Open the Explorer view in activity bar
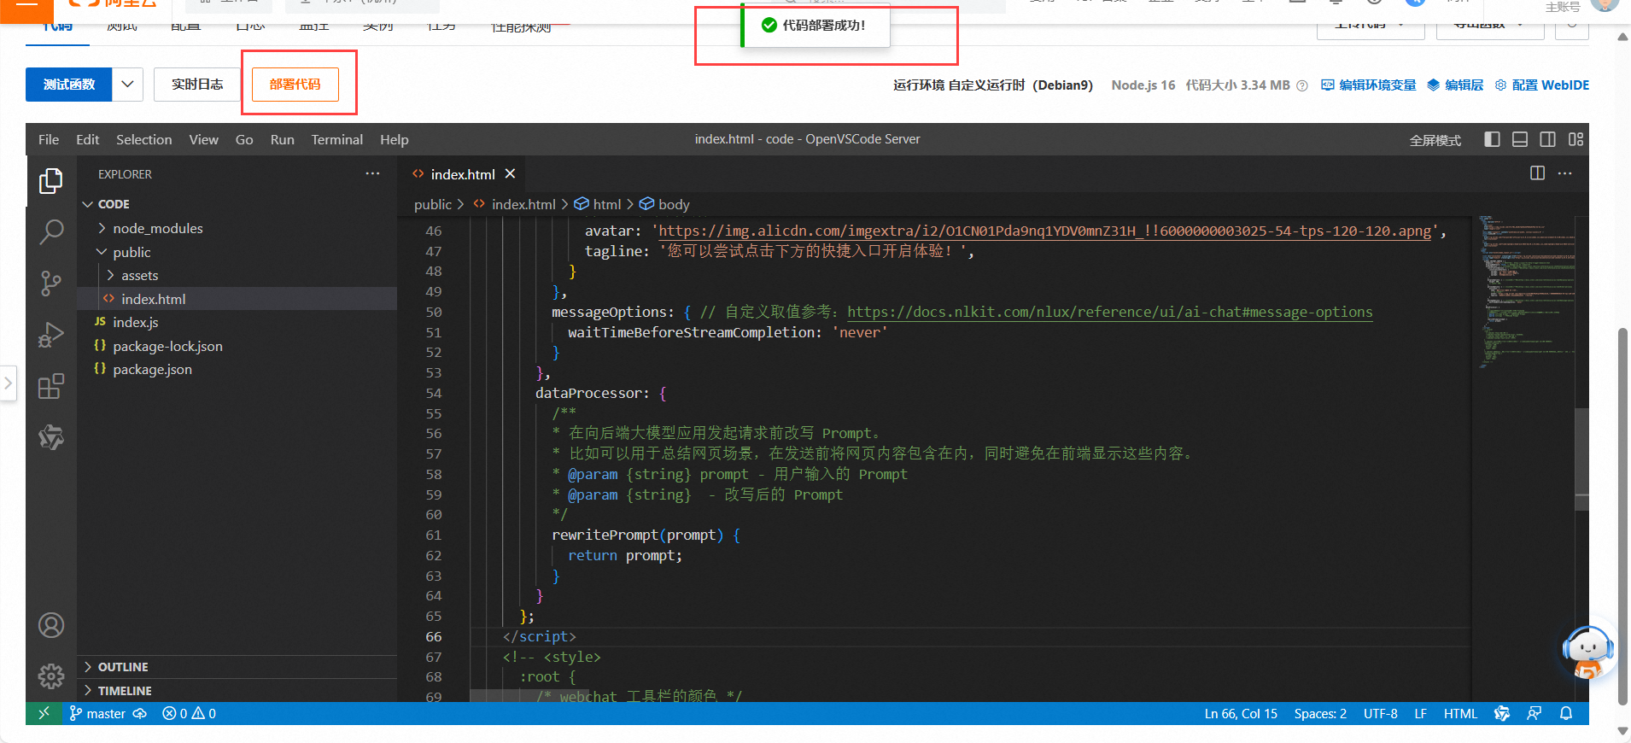This screenshot has height=743, width=1631. point(51,181)
